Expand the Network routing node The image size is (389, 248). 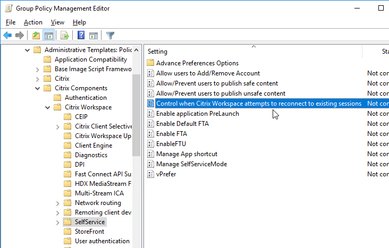pos(57,203)
